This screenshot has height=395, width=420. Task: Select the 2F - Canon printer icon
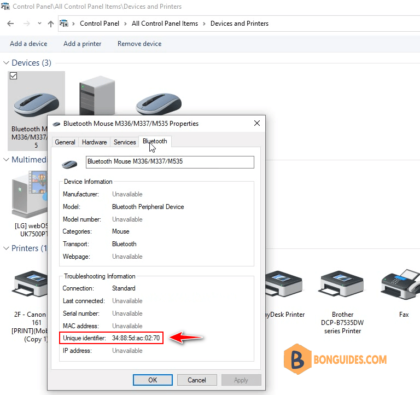pyautogui.click(x=31, y=284)
